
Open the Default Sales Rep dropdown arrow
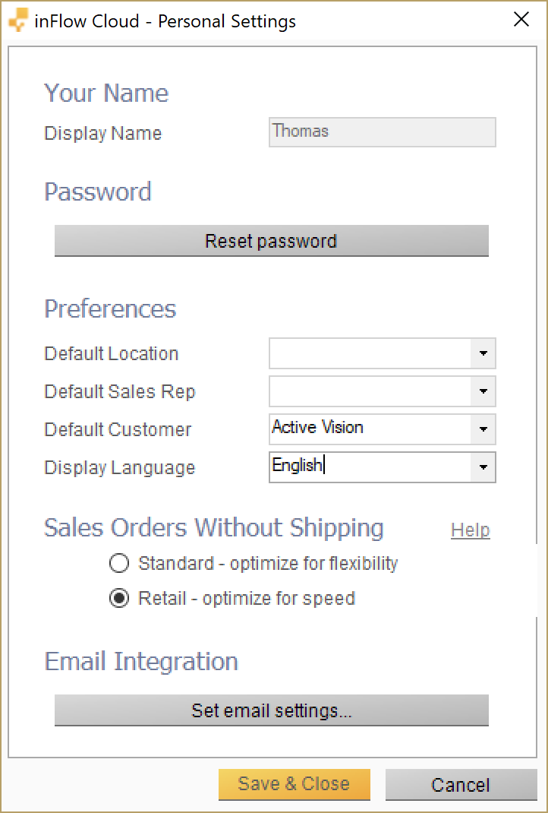point(483,391)
